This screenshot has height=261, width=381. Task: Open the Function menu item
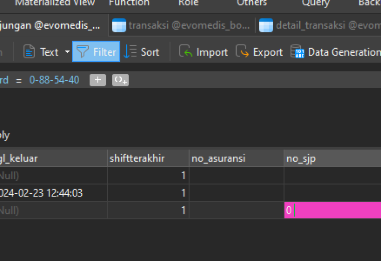[x=129, y=3]
